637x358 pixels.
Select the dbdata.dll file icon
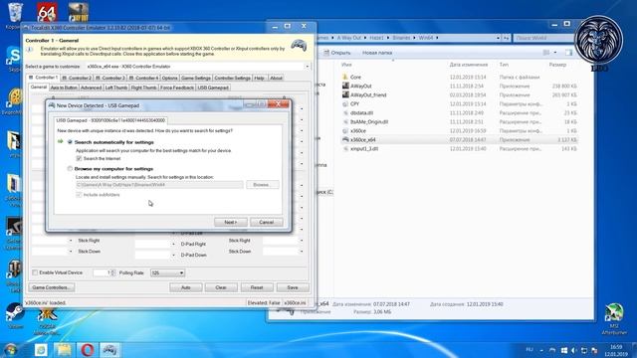point(345,112)
